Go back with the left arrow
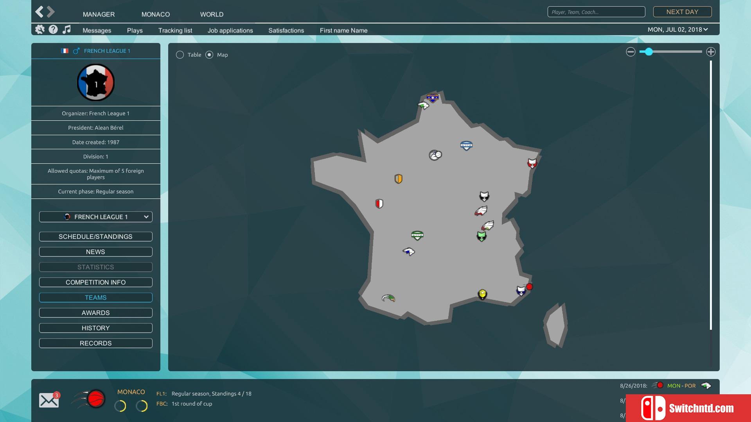This screenshot has width=751, height=422. click(x=39, y=12)
